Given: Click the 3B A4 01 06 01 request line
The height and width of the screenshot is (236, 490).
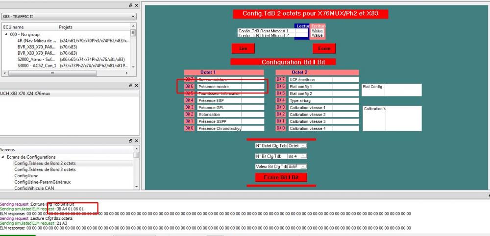Looking at the screenshot, I should click(x=42, y=209).
